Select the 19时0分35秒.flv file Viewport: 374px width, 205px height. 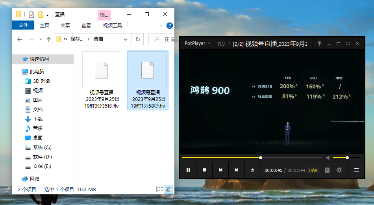[101, 80]
